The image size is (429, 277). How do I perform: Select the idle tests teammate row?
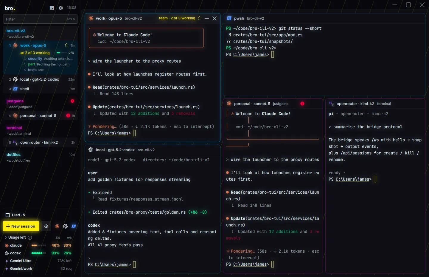pyautogui.click(x=34, y=70)
